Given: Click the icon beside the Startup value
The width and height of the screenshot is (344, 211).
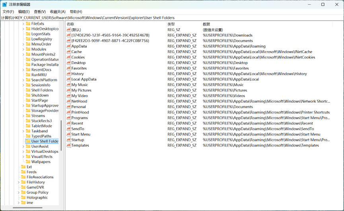Looking at the screenshot, I should pos(68,140).
